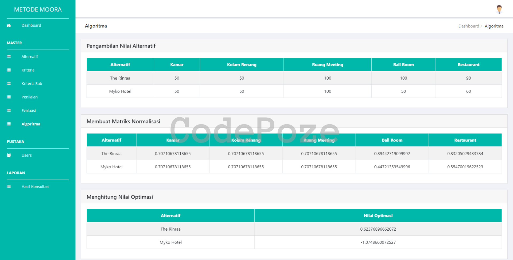This screenshot has width=513, height=260.
Task: Open the Users menu entry
Action: pos(26,155)
